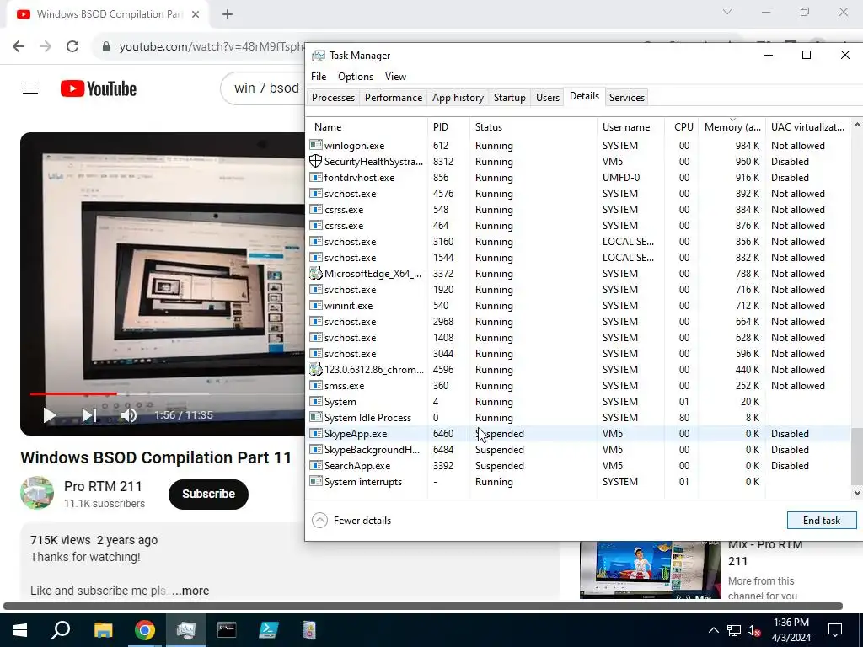Viewport: 863px width, 647px height.
Task: Switch to the App history tab
Action: (x=458, y=98)
